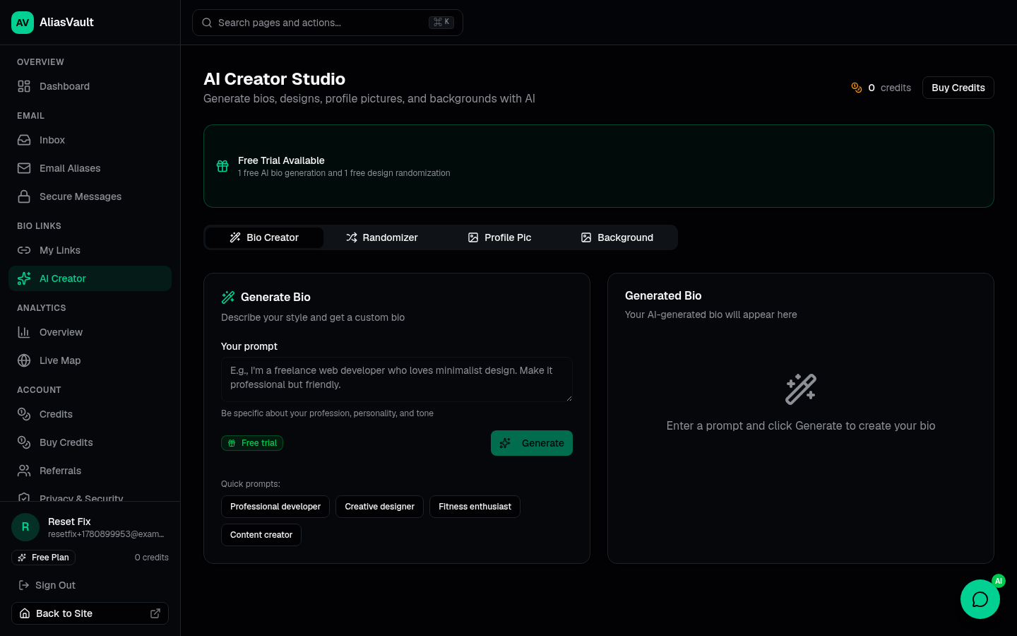Focus the Search pages and actions field
This screenshot has height=636, width=1017.
click(x=328, y=23)
